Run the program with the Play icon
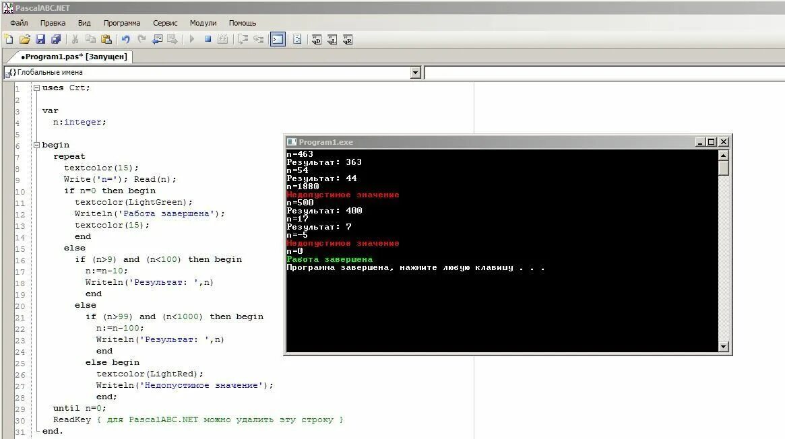This screenshot has height=439, width=785. 192,39
